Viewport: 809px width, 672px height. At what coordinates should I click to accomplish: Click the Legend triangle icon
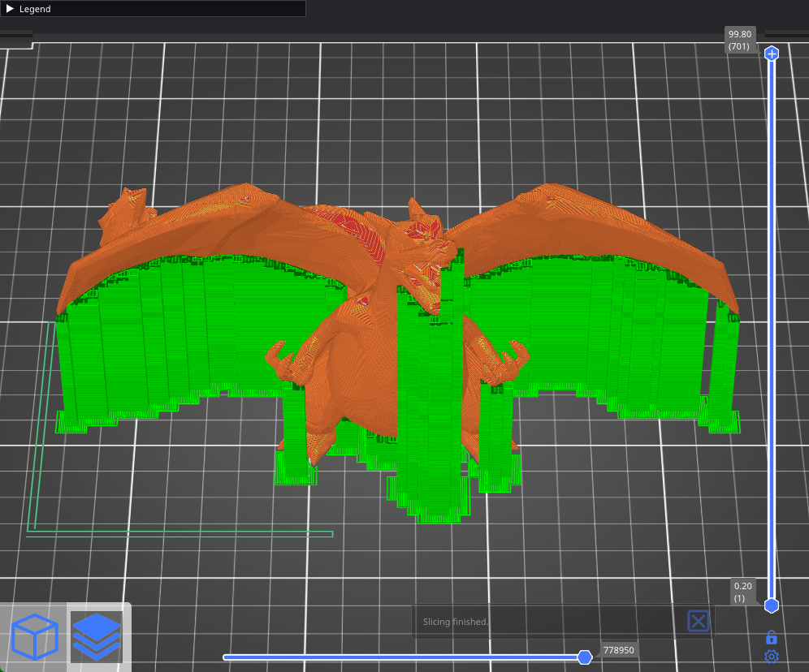pos(10,9)
